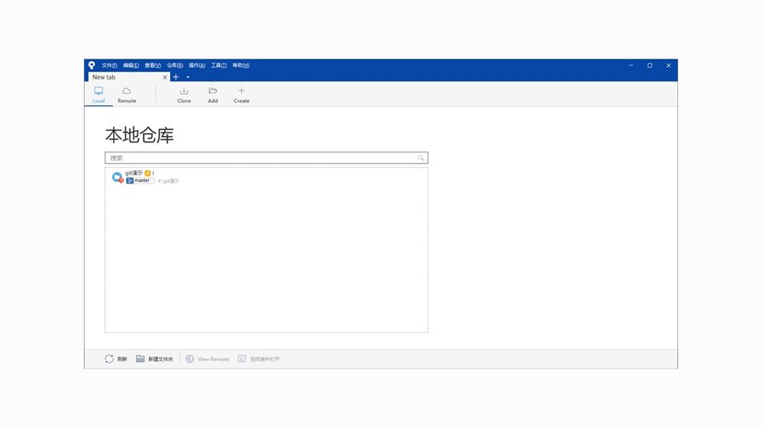Add a new tab with plus button
This screenshot has width=762, height=428.
pos(176,78)
